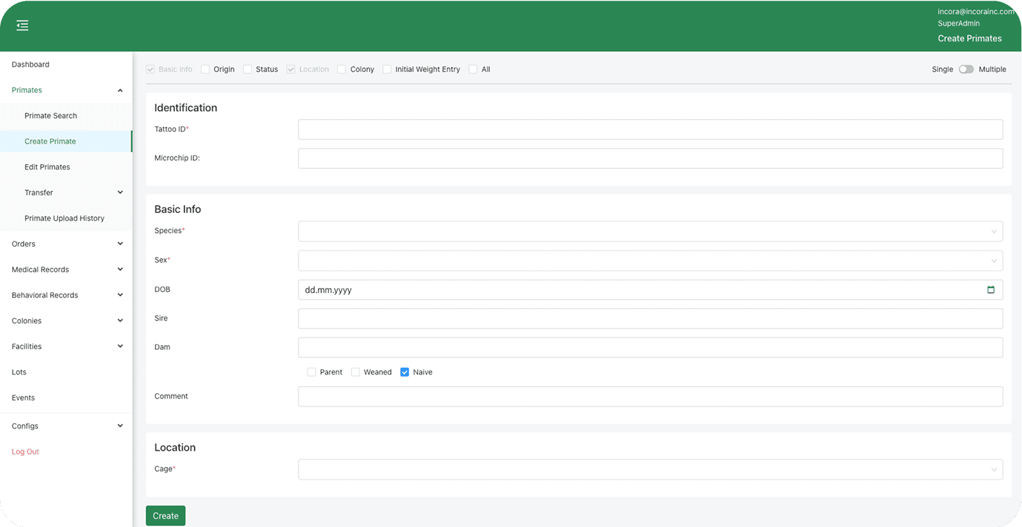Expand the Medical Records chevron
The width and height of the screenshot is (1022, 527).
pos(120,269)
